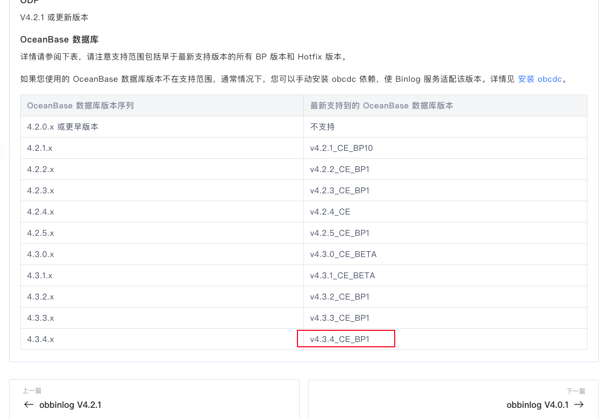Click the '4.3.2.x' cell
The image size is (613, 419).
click(162, 297)
